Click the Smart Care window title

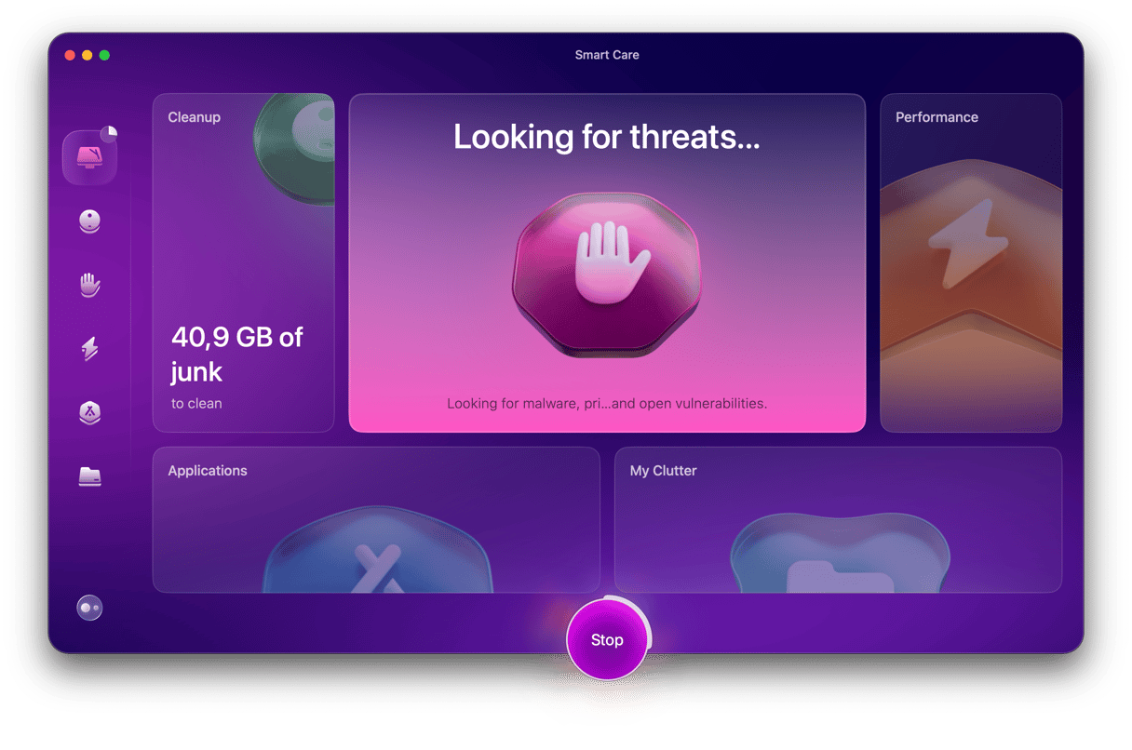pos(607,55)
